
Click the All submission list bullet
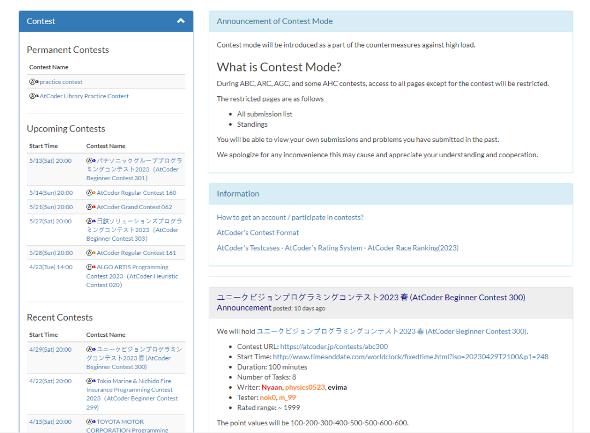(264, 114)
